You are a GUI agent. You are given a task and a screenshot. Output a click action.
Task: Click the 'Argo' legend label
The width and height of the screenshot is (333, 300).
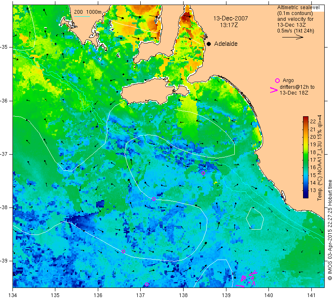[x=288, y=80]
